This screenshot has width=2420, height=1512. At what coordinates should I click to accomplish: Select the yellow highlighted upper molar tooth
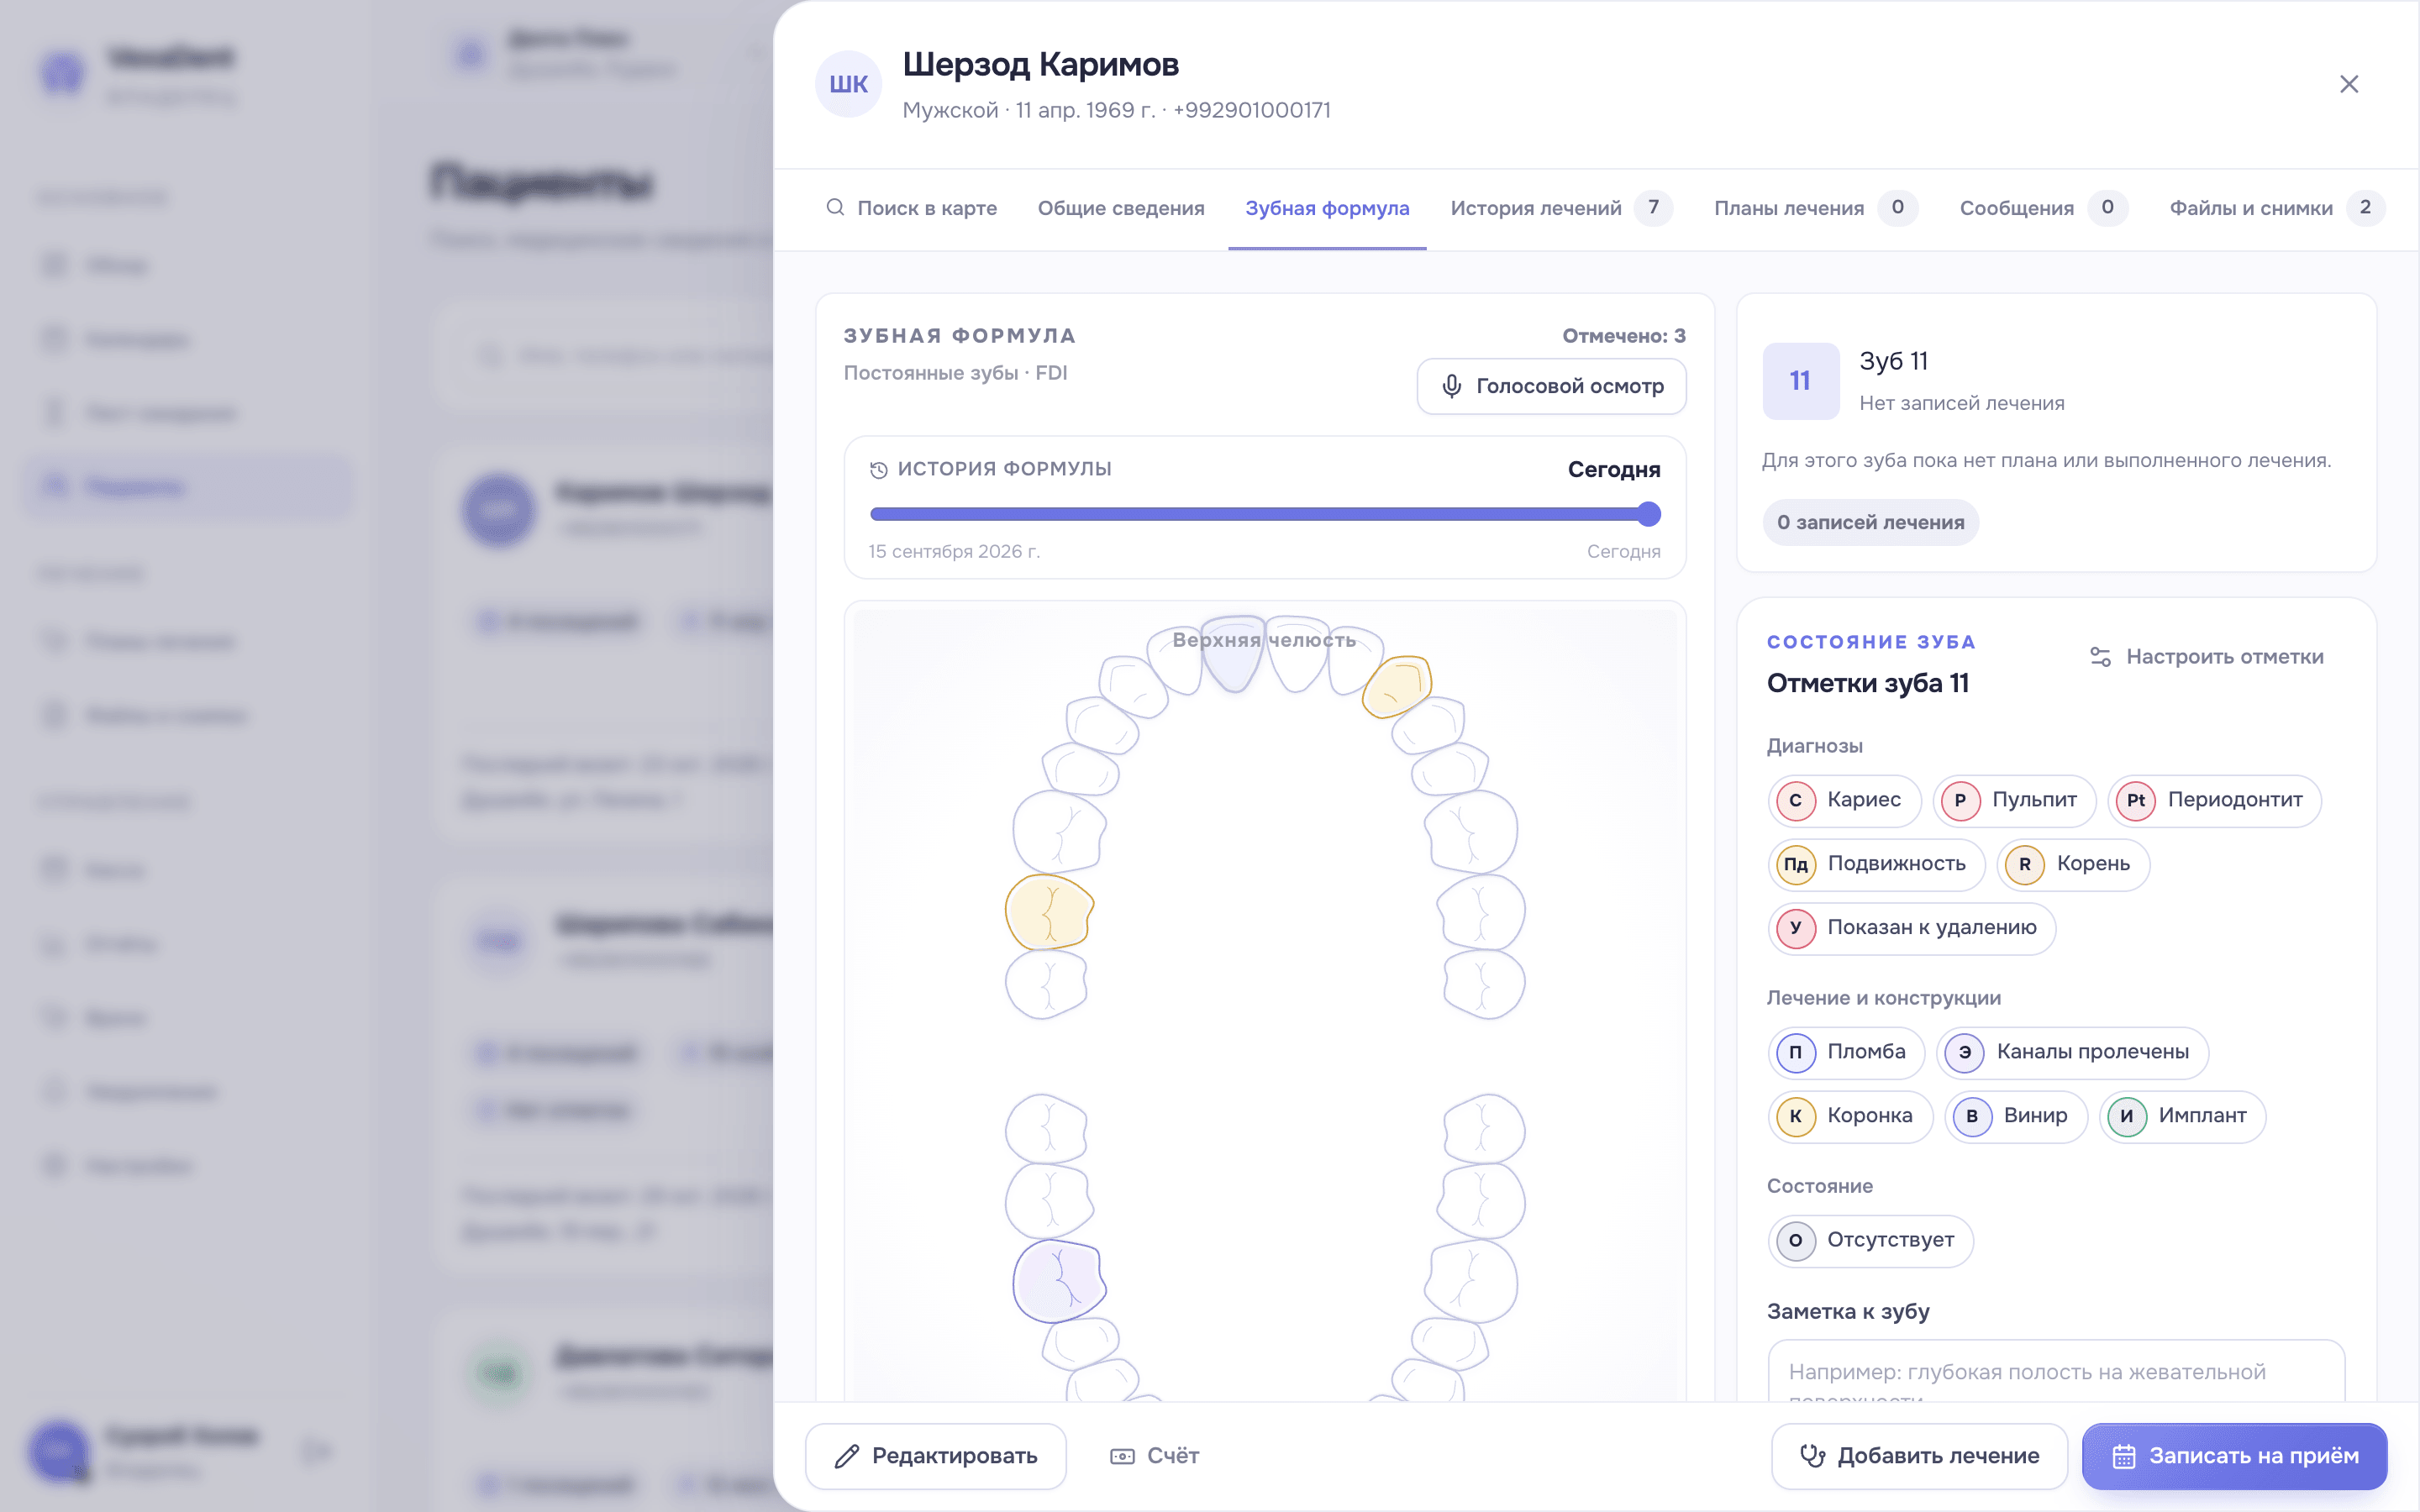(1048, 911)
